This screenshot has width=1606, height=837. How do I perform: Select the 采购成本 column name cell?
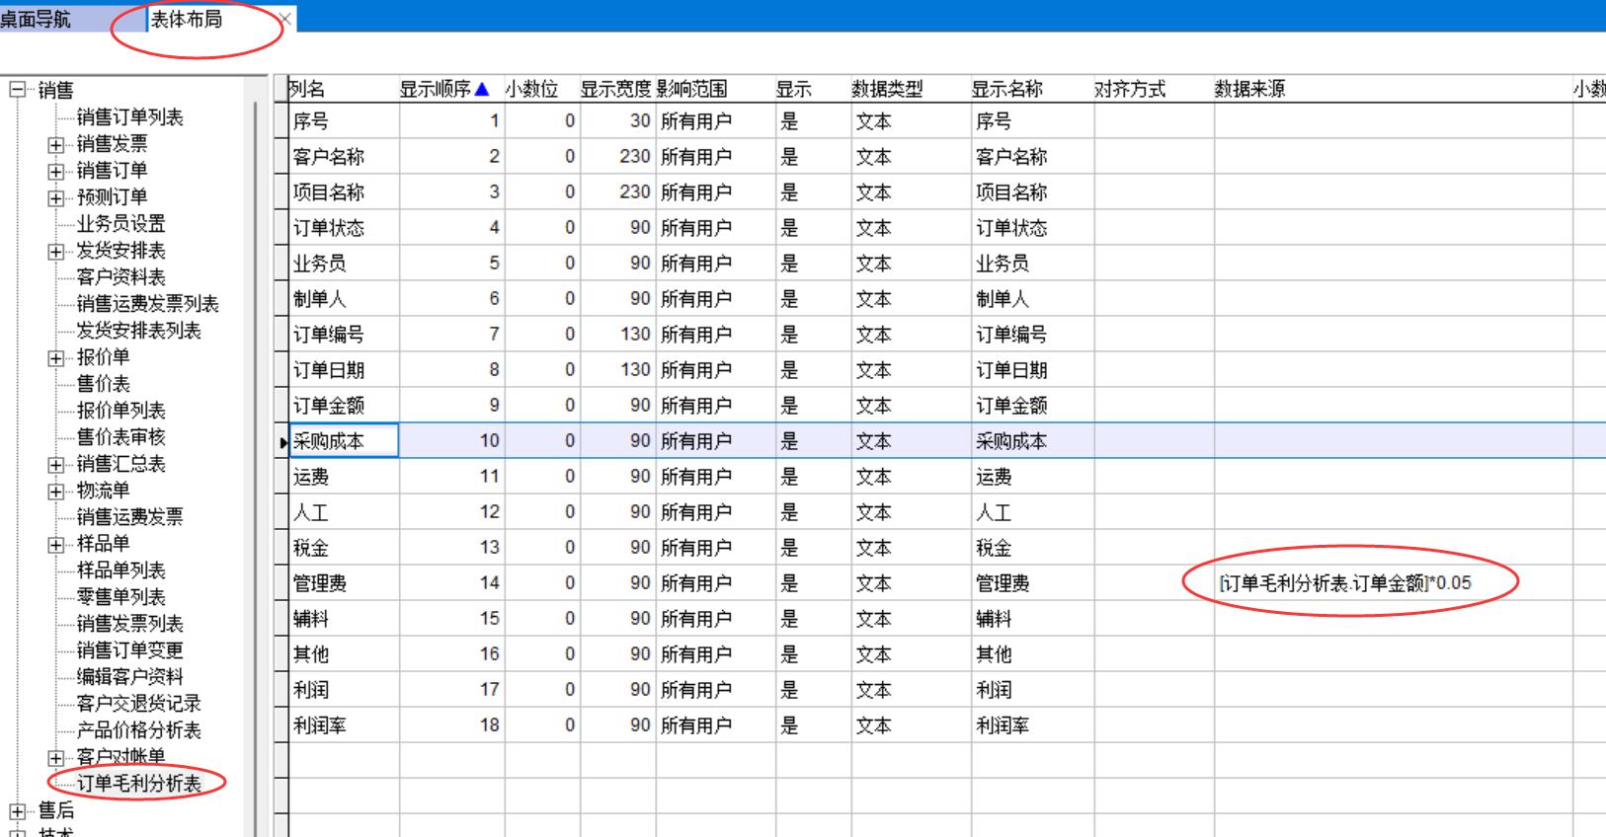coord(343,441)
